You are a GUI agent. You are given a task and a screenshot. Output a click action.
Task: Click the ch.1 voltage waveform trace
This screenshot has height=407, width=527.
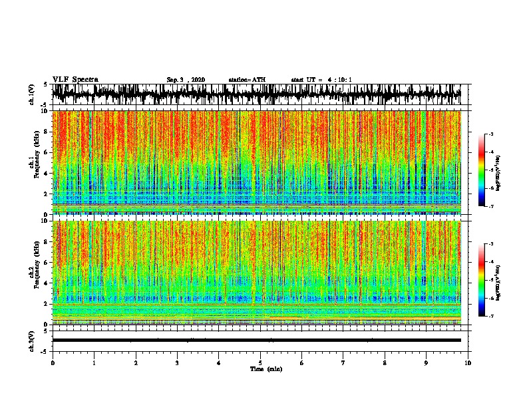(x=256, y=94)
